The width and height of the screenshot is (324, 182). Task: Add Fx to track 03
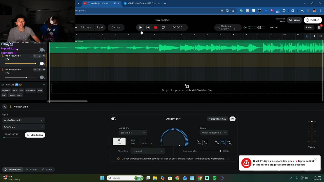[x=7, y=73]
